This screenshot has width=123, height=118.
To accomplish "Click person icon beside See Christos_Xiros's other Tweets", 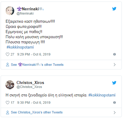I will pos(8,113).
